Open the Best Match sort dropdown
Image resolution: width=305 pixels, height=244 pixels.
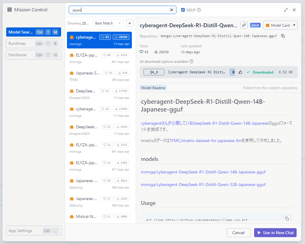(108, 23)
